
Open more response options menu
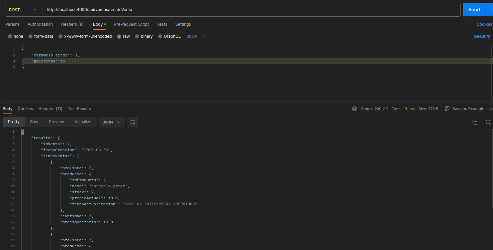point(491,108)
